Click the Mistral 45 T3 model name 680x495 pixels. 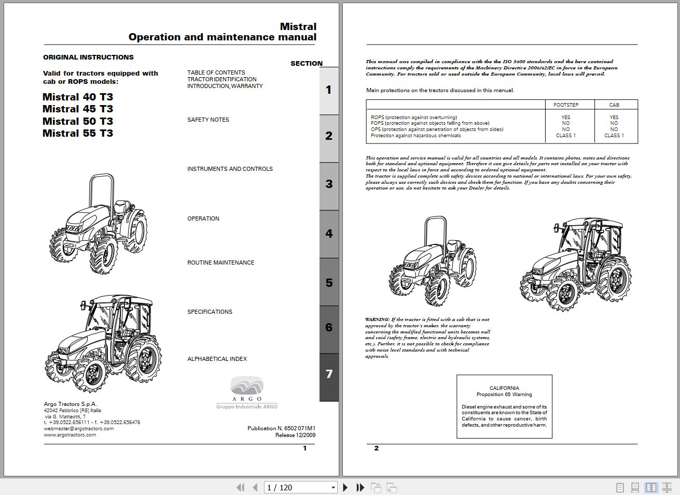pyautogui.click(x=78, y=109)
